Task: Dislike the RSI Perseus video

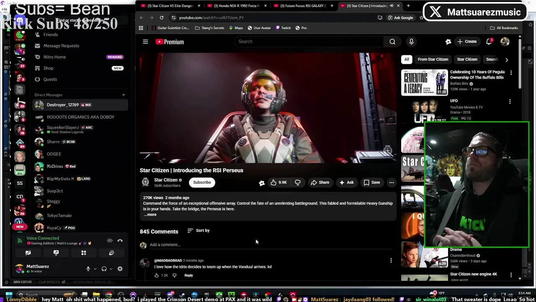Action: coord(298,182)
